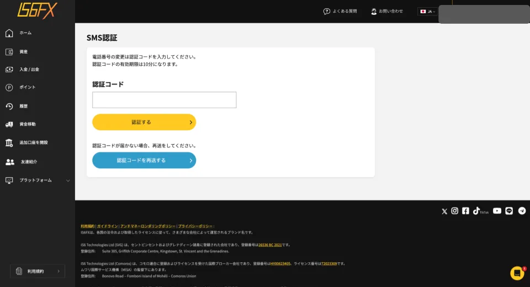Viewport: 530px width, 287px height.
Task: Click the 履歴 history clock icon
Action: tap(9, 106)
